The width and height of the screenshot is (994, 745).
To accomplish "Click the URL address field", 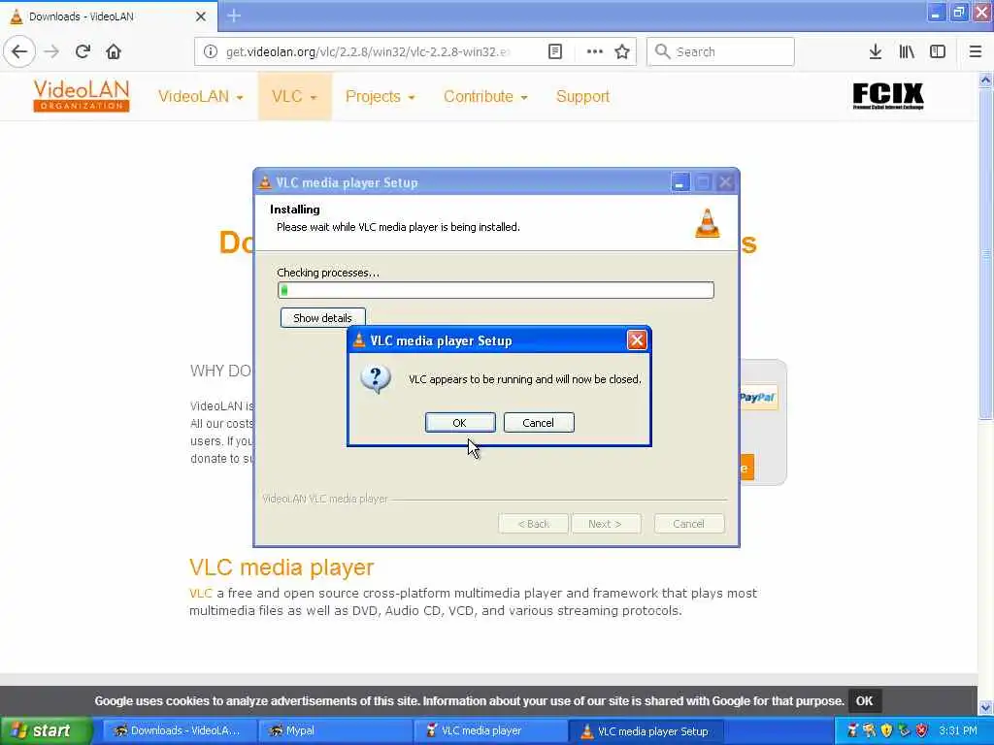I will coord(368,52).
